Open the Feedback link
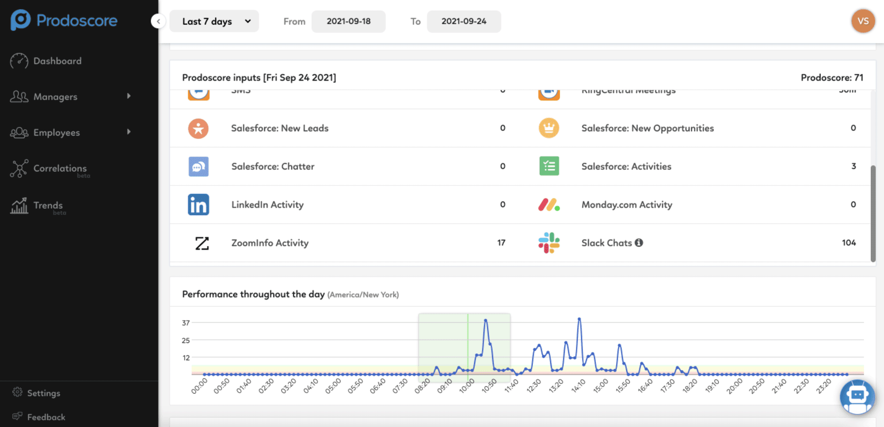884x427 pixels. point(46,417)
